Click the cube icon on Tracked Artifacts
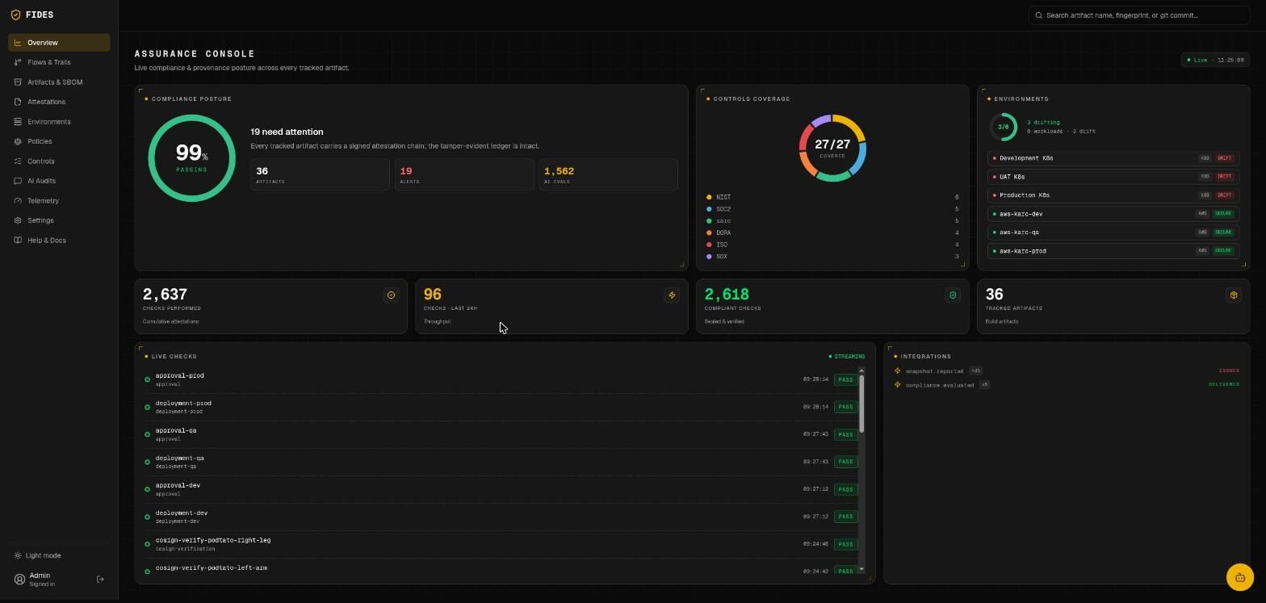 [1234, 295]
